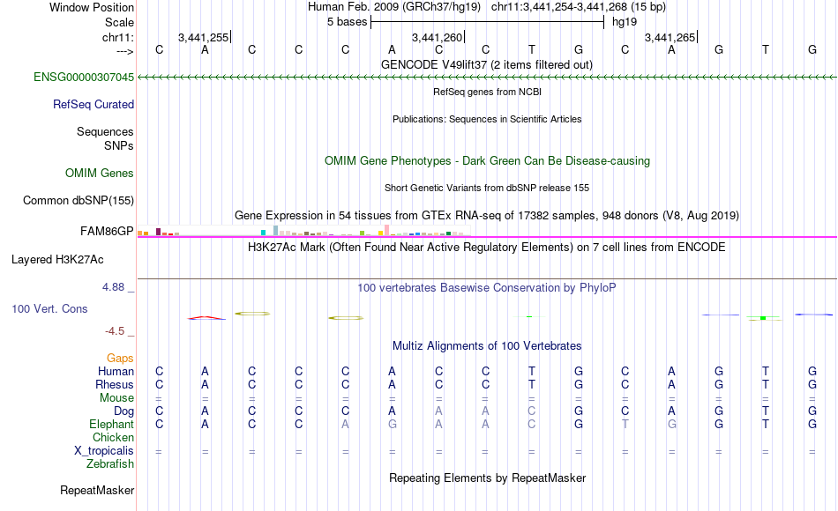The height and width of the screenshot is (511, 838).
Task: Click the Scale label on the left
Action: (120, 22)
